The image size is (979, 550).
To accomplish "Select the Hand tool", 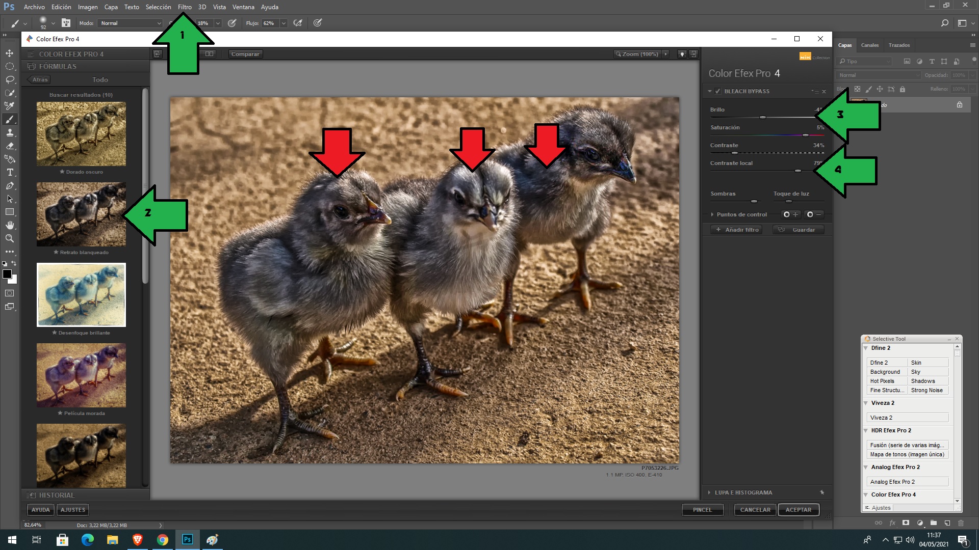I will click(x=10, y=225).
